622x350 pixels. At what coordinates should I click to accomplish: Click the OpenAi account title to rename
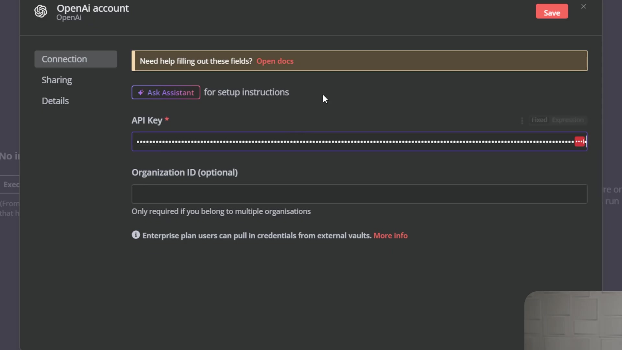[93, 8]
